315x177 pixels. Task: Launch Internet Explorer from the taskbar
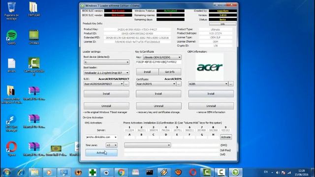(21, 173)
